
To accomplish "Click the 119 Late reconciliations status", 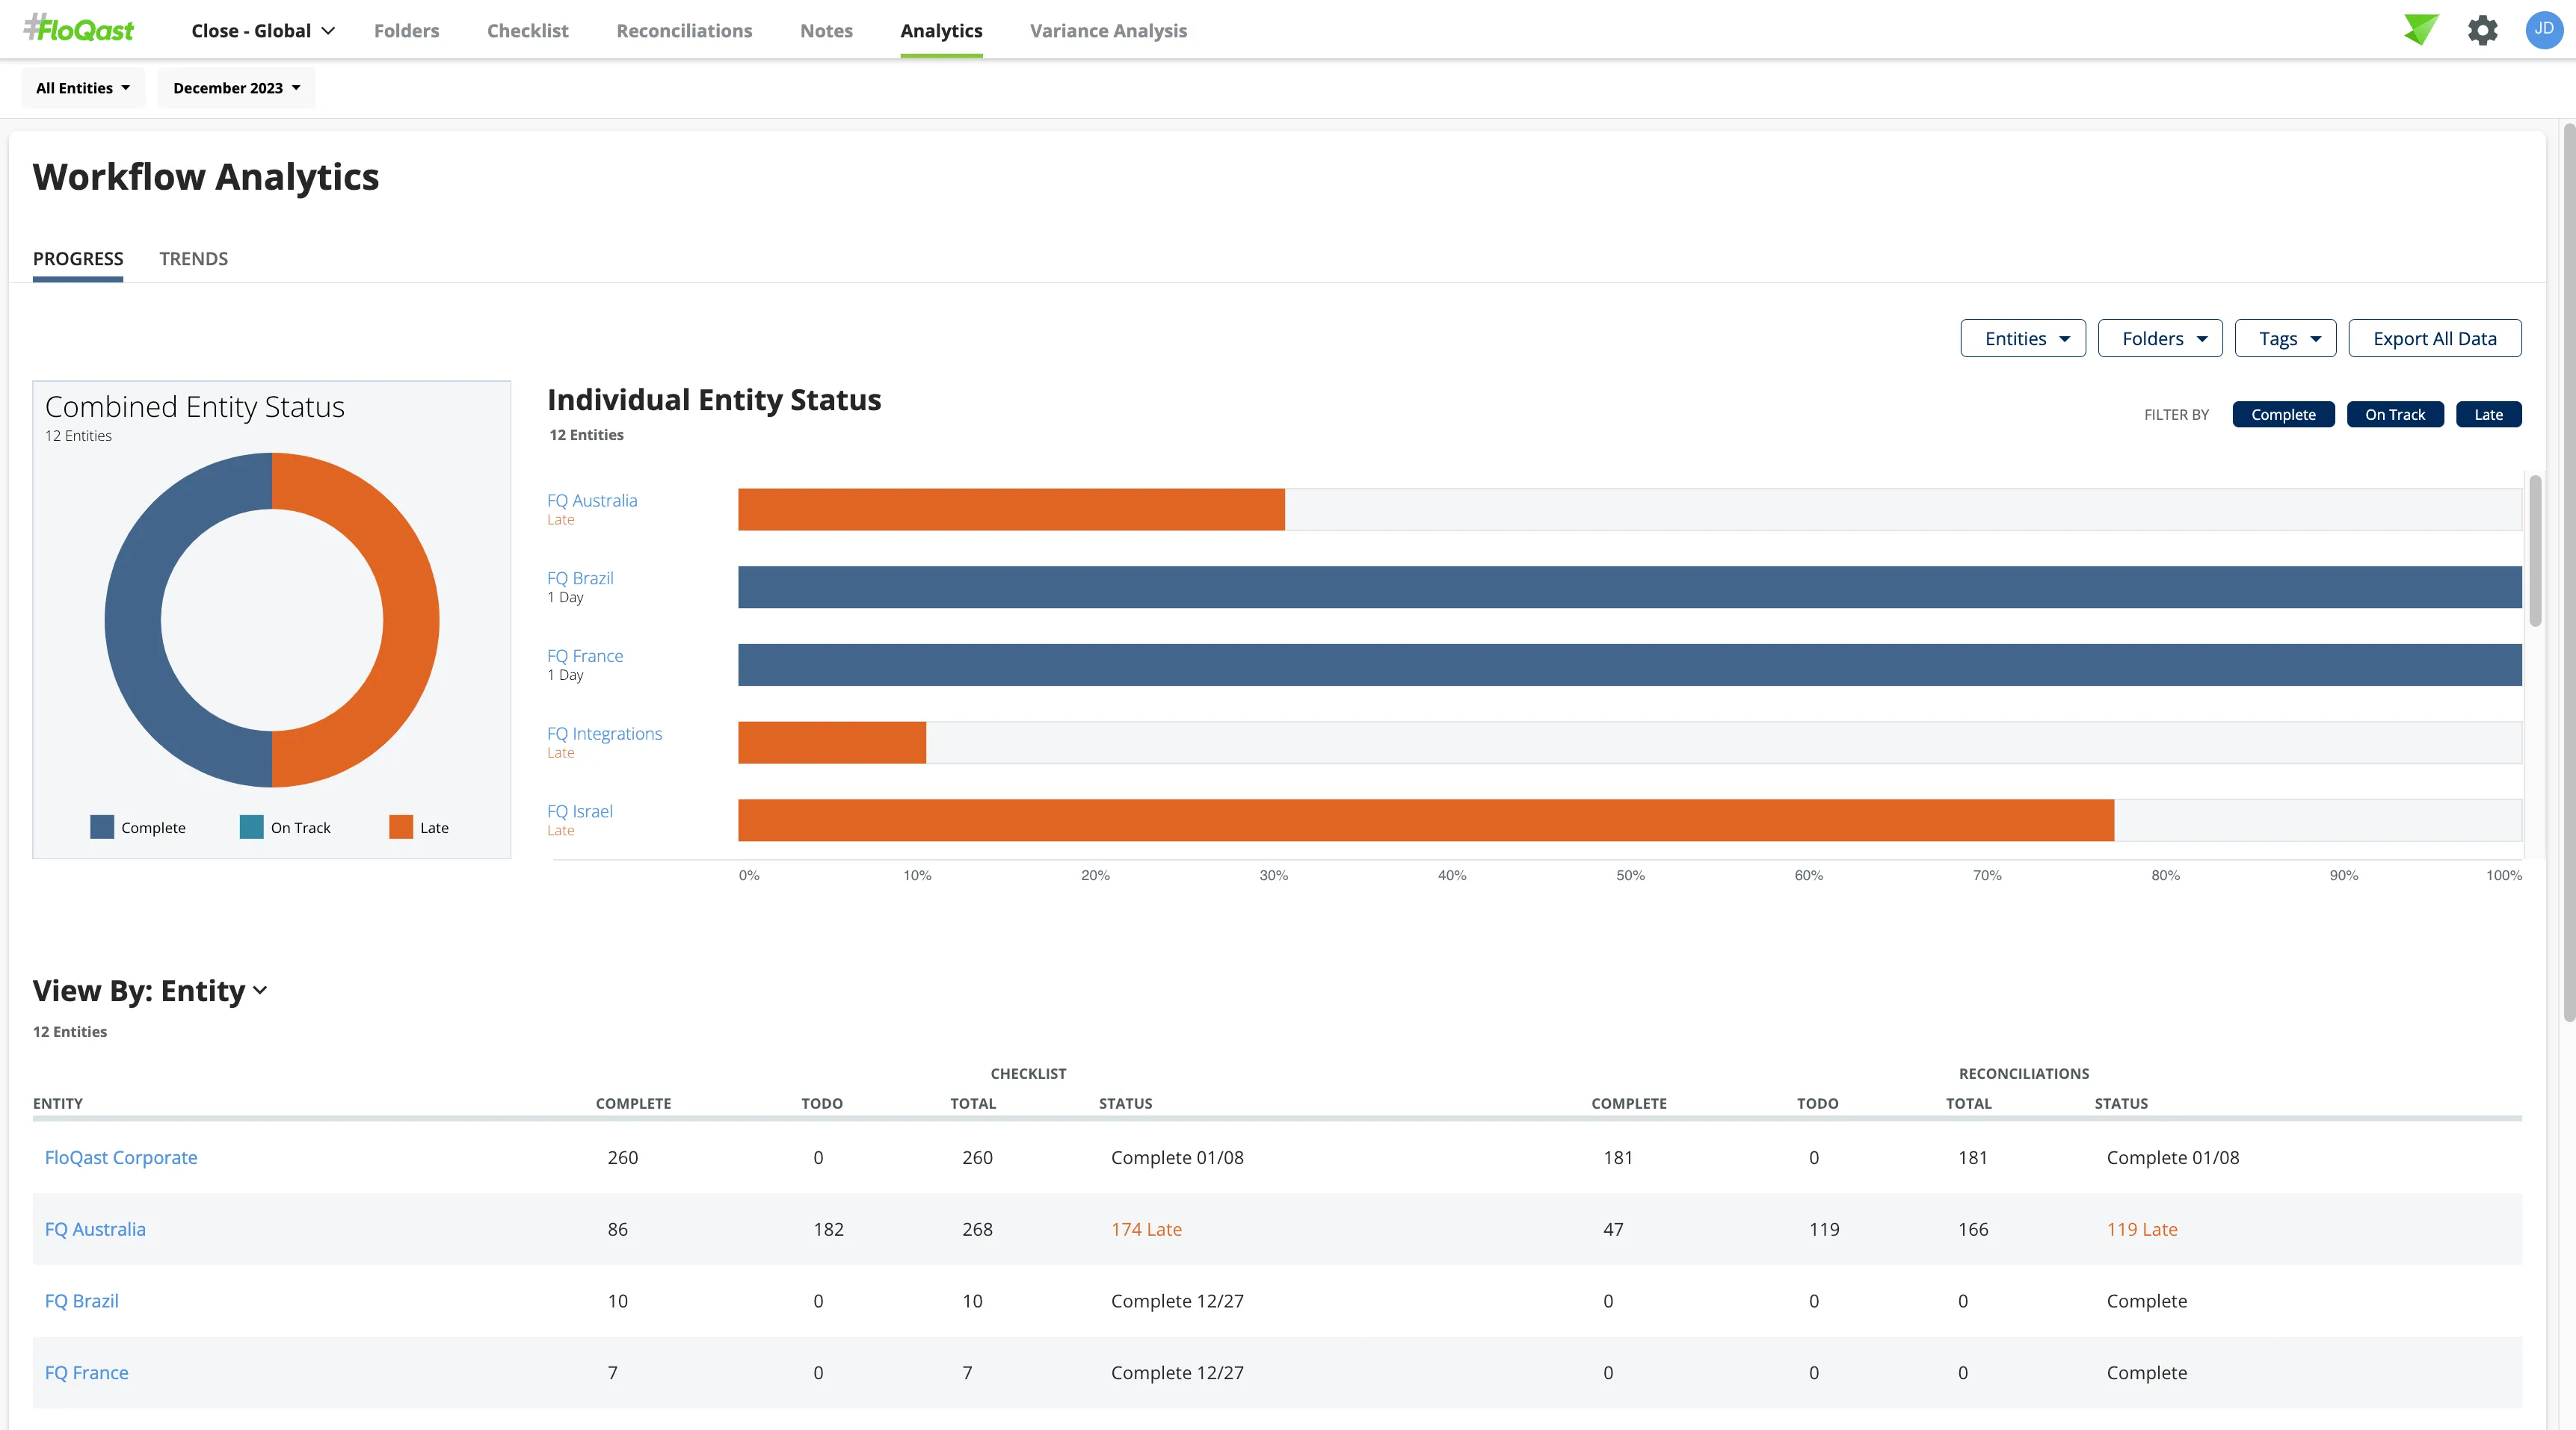I will 2142,1229.
